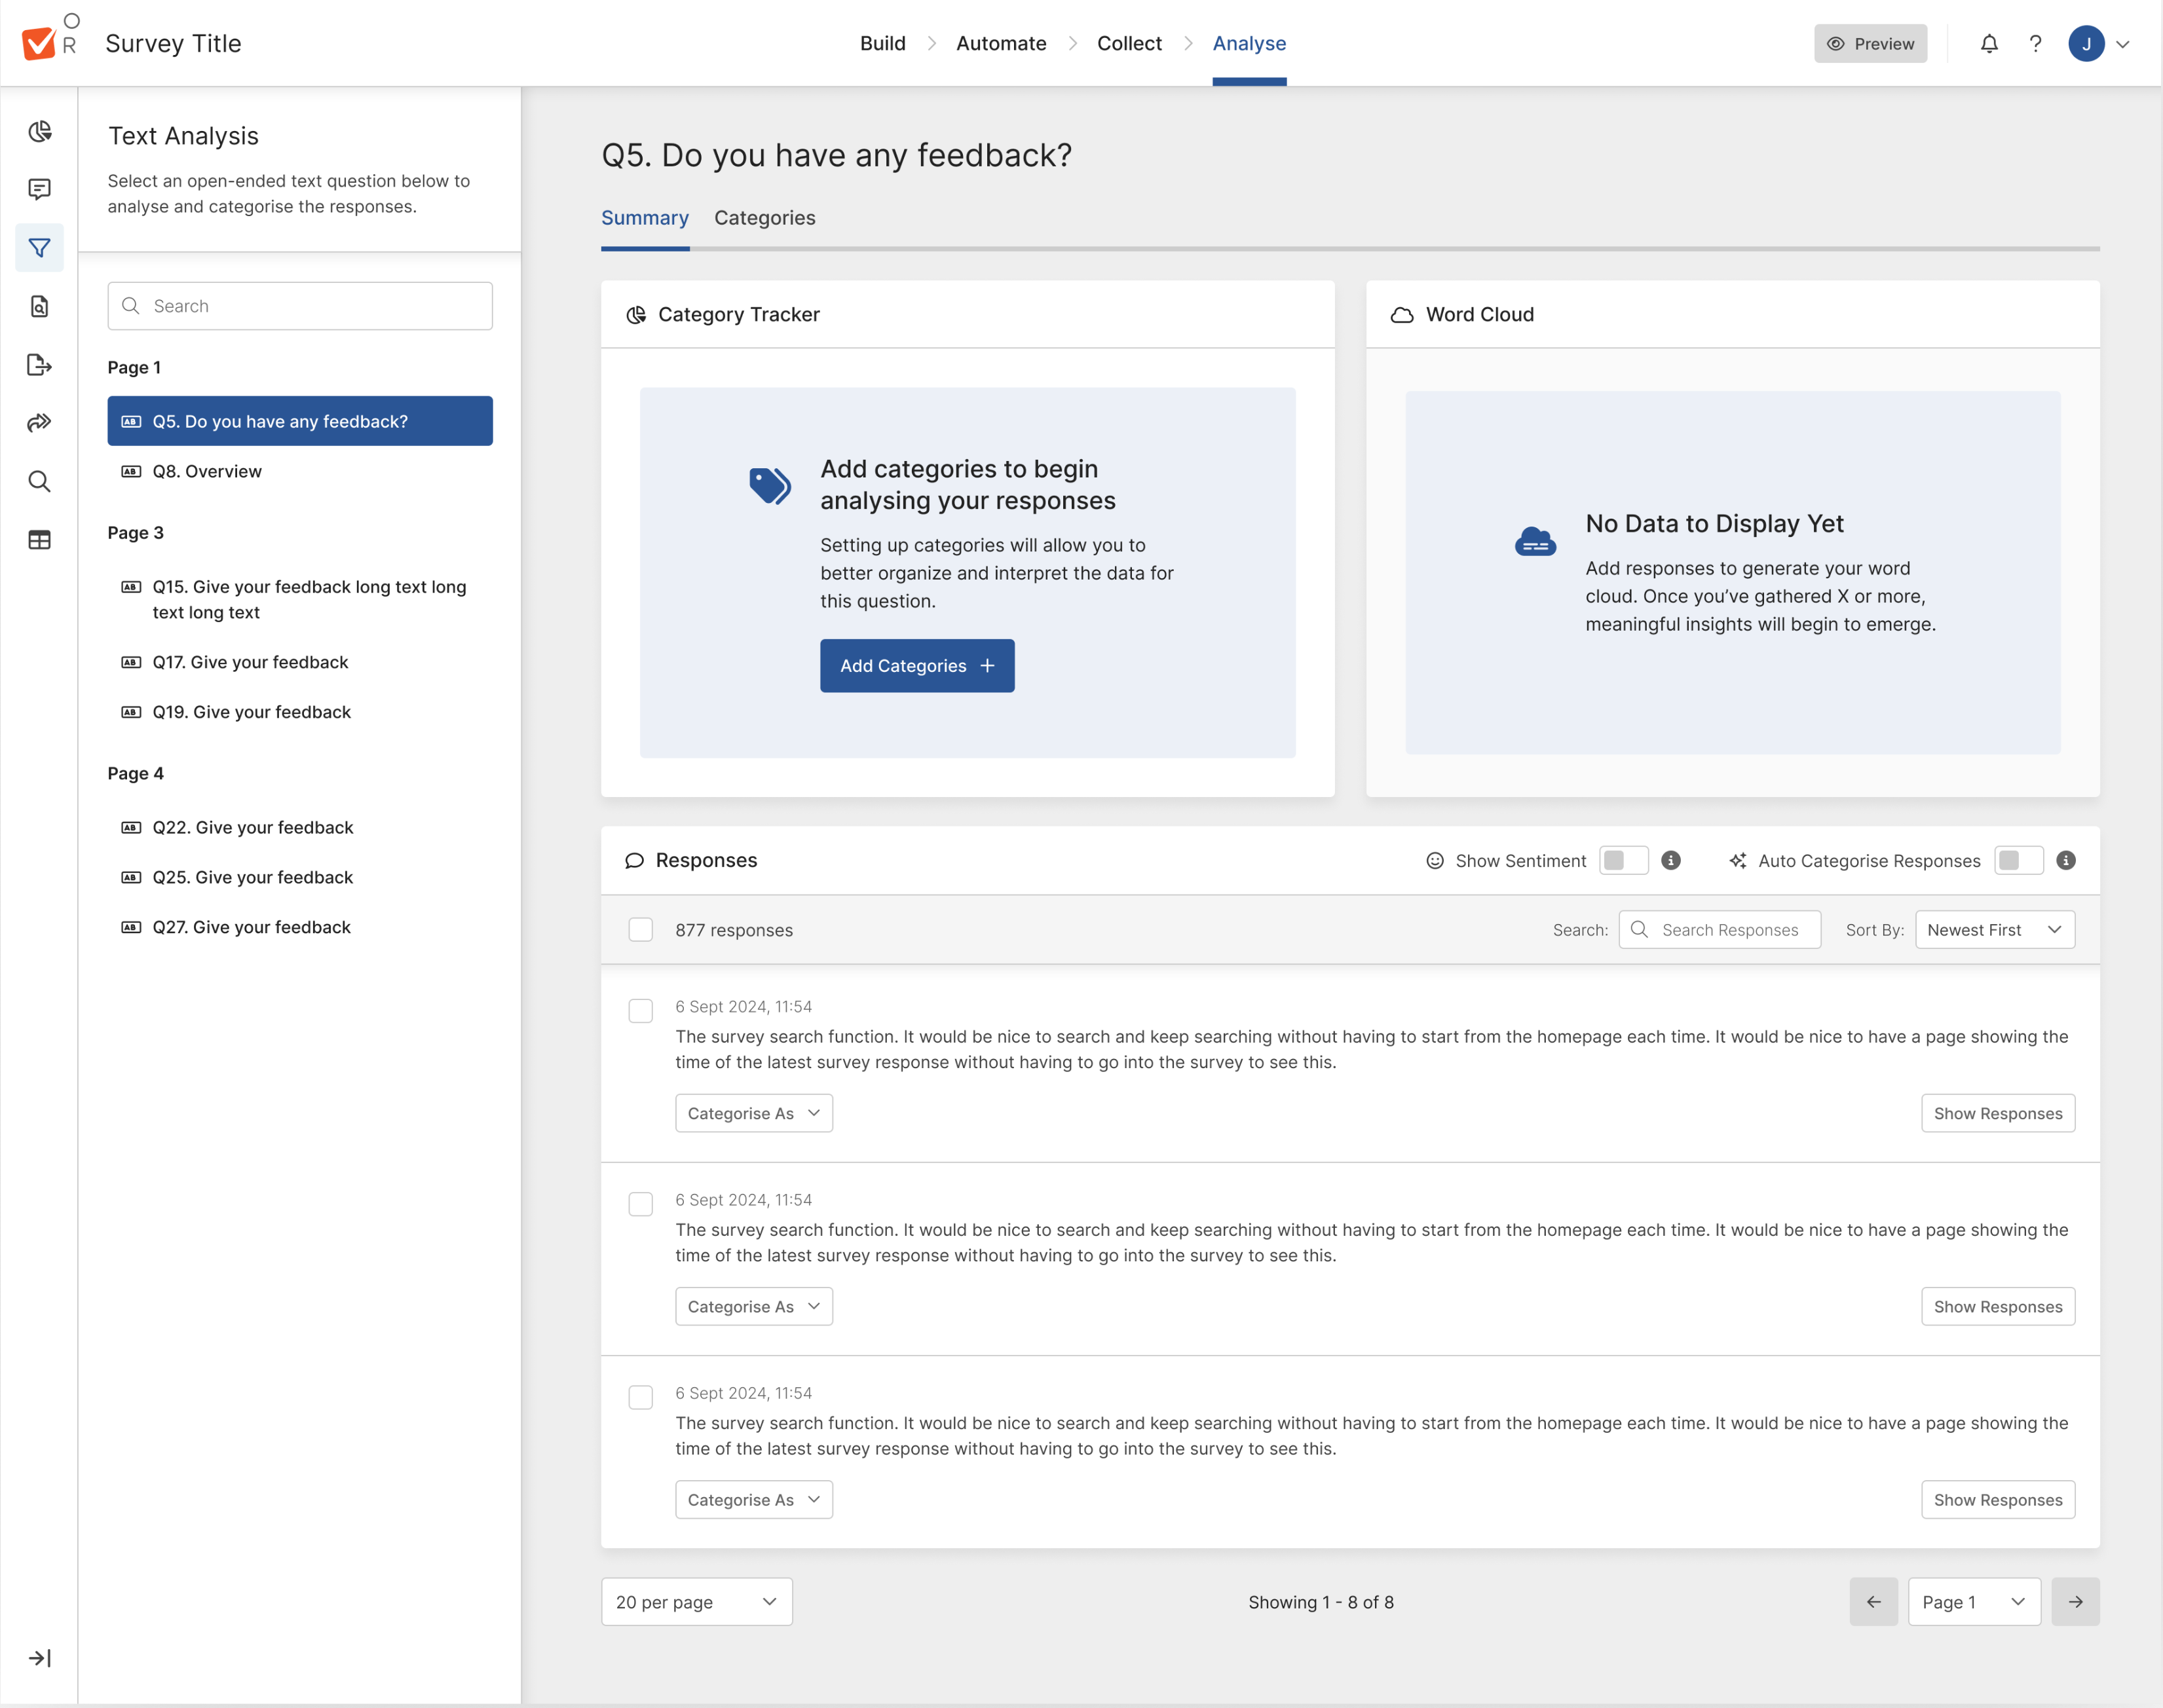Click the Search Responses input
Viewport: 2163px width, 1708px height.
[1719, 929]
